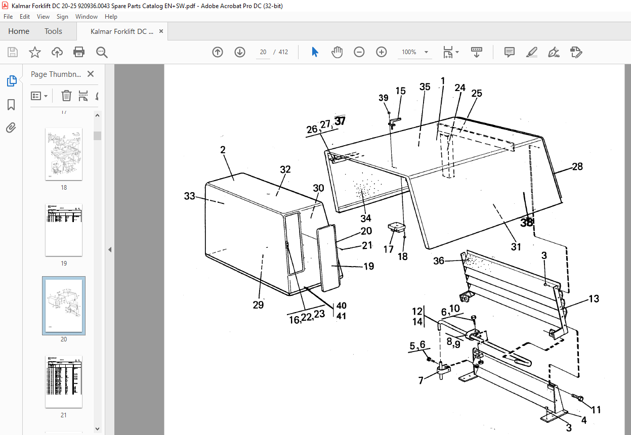Switch to the Home tab

19,31
